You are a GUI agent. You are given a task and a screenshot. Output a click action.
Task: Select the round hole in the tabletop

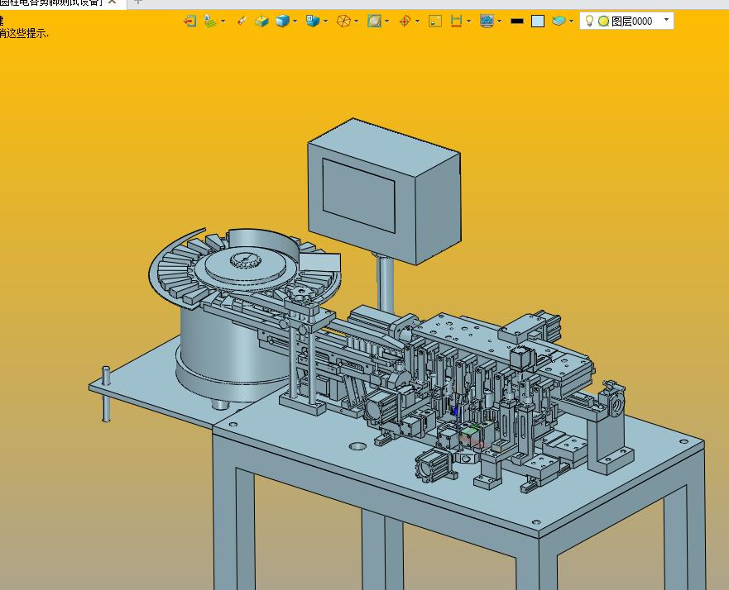[x=357, y=446]
